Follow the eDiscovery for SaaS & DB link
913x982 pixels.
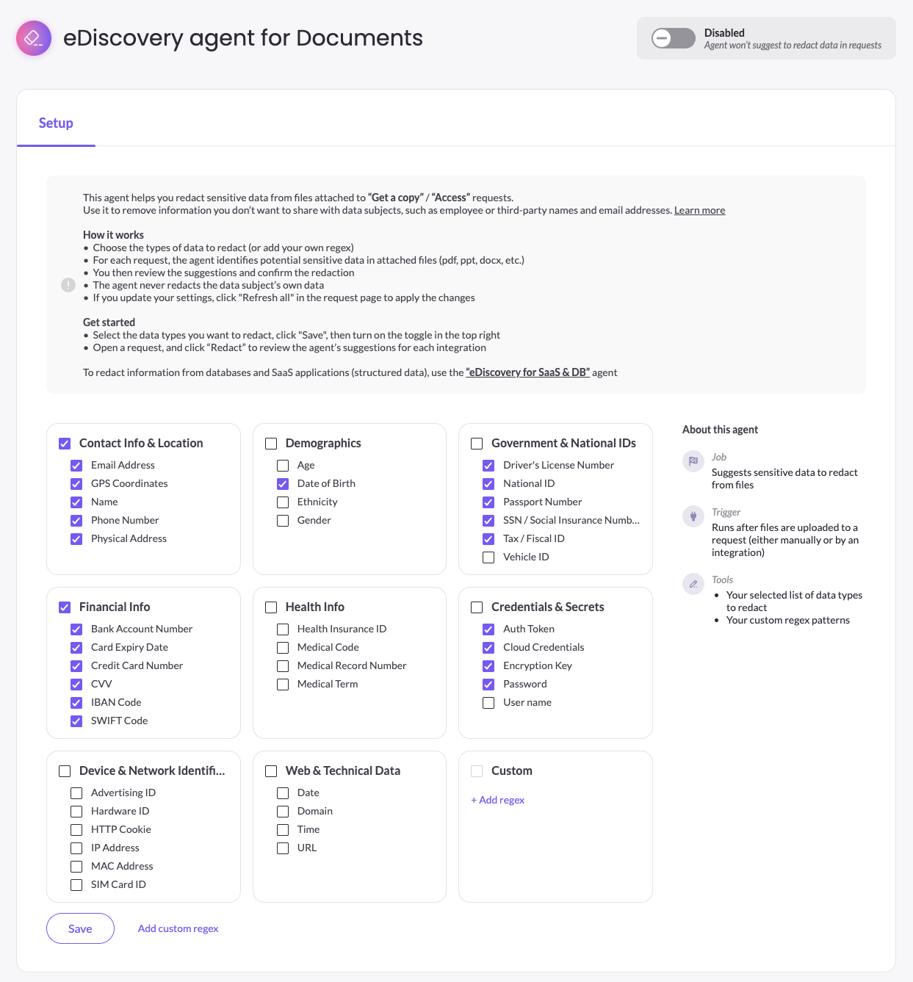point(528,372)
